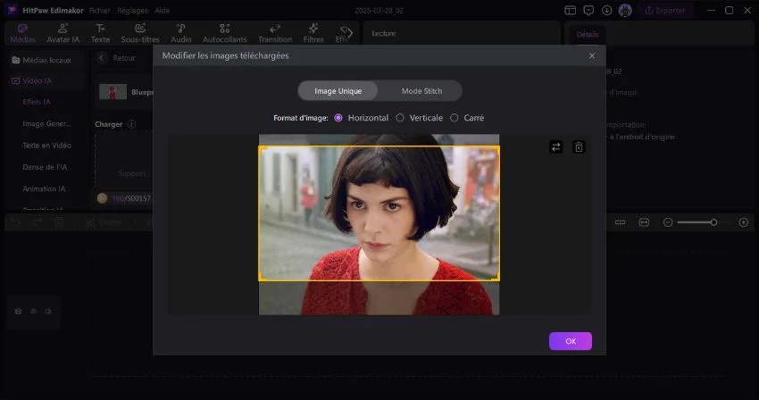Open the Autocollants tool
Image resolution: width=759 pixels, height=400 pixels.
pyautogui.click(x=225, y=33)
